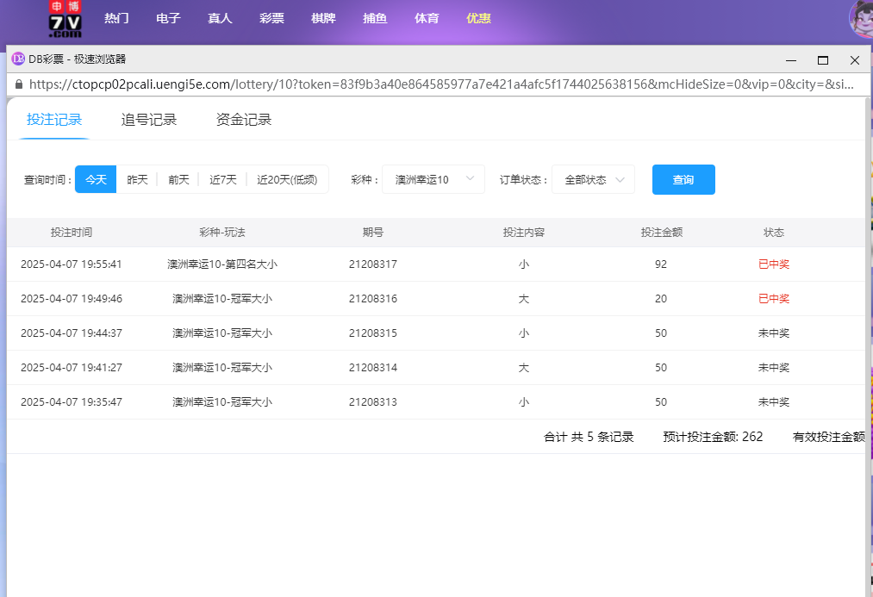
Task: Click the padlock icon in the address bar
Action: point(20,84)
